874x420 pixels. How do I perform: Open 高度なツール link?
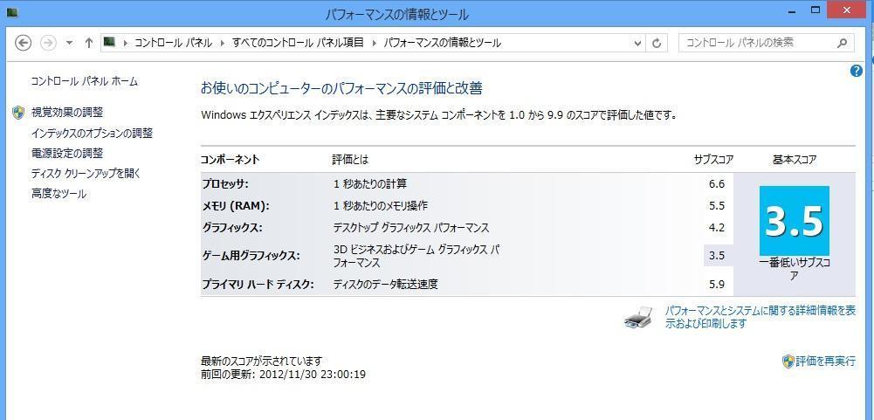pos(58,194)
